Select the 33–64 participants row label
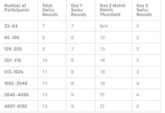This screenshot has width=165, height=113. 11,26
